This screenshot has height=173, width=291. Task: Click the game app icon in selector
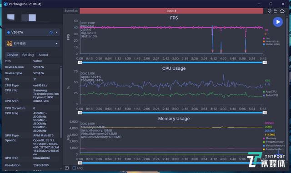pos(9,43)
